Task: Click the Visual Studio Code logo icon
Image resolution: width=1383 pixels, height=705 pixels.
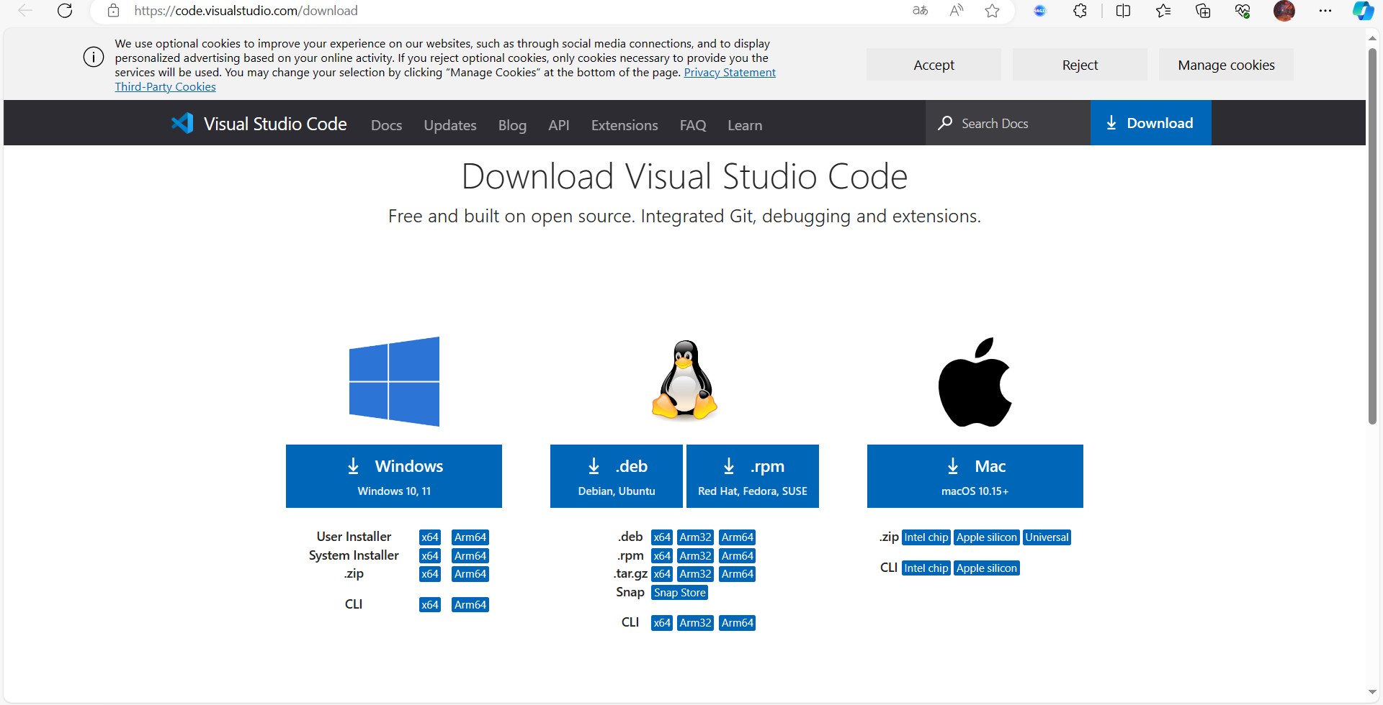Action: click(182, 124)
